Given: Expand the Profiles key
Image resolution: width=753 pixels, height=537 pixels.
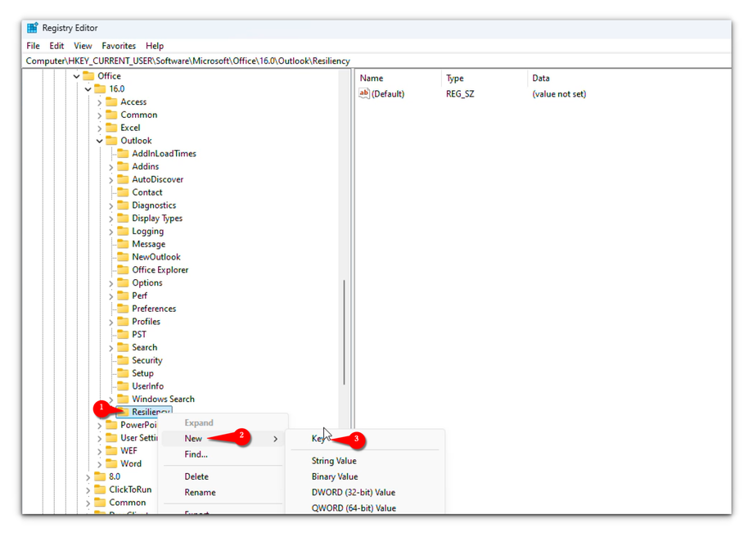Looking at the screenshot, I should click(111, 323).
